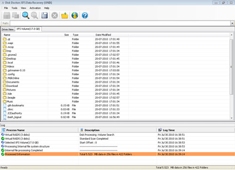
Task: Open the File menu
Action: click(6, 8)
